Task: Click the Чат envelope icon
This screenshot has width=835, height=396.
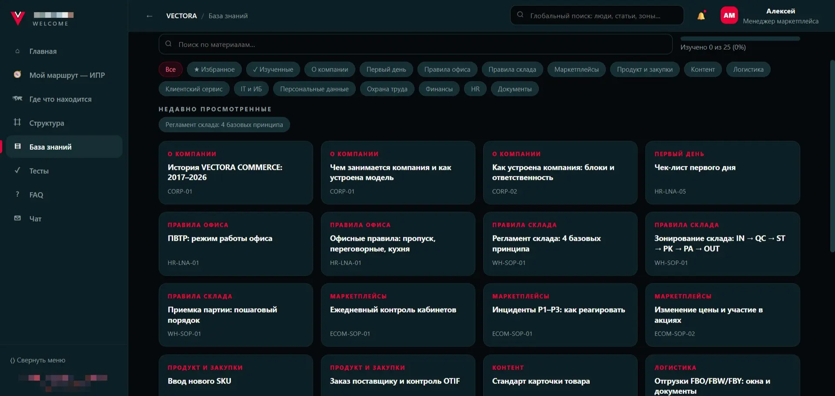Action: (17, 218)
